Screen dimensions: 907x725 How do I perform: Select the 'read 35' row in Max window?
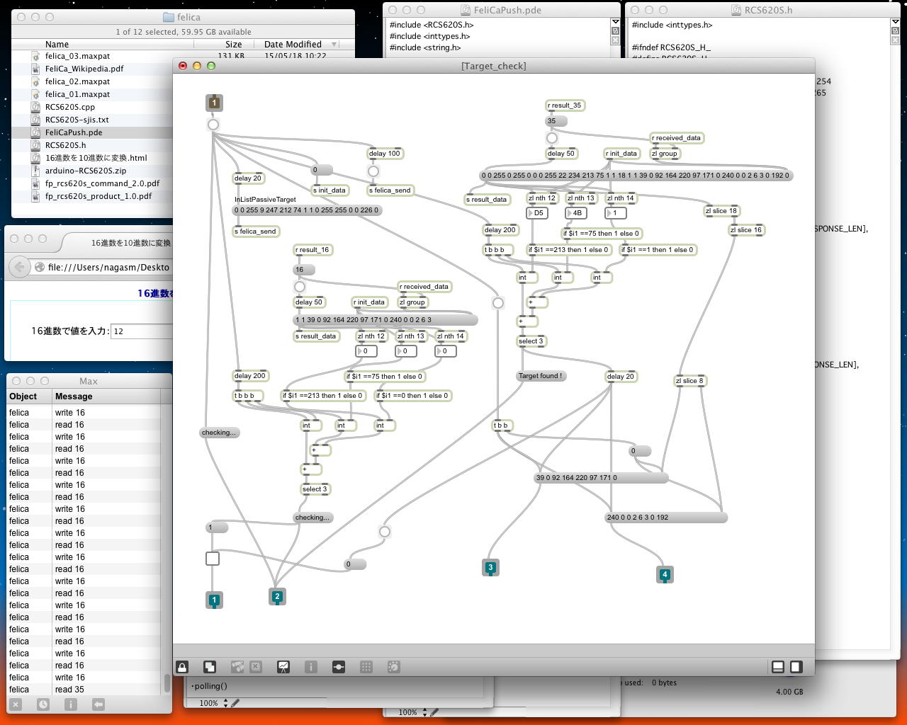84,690
